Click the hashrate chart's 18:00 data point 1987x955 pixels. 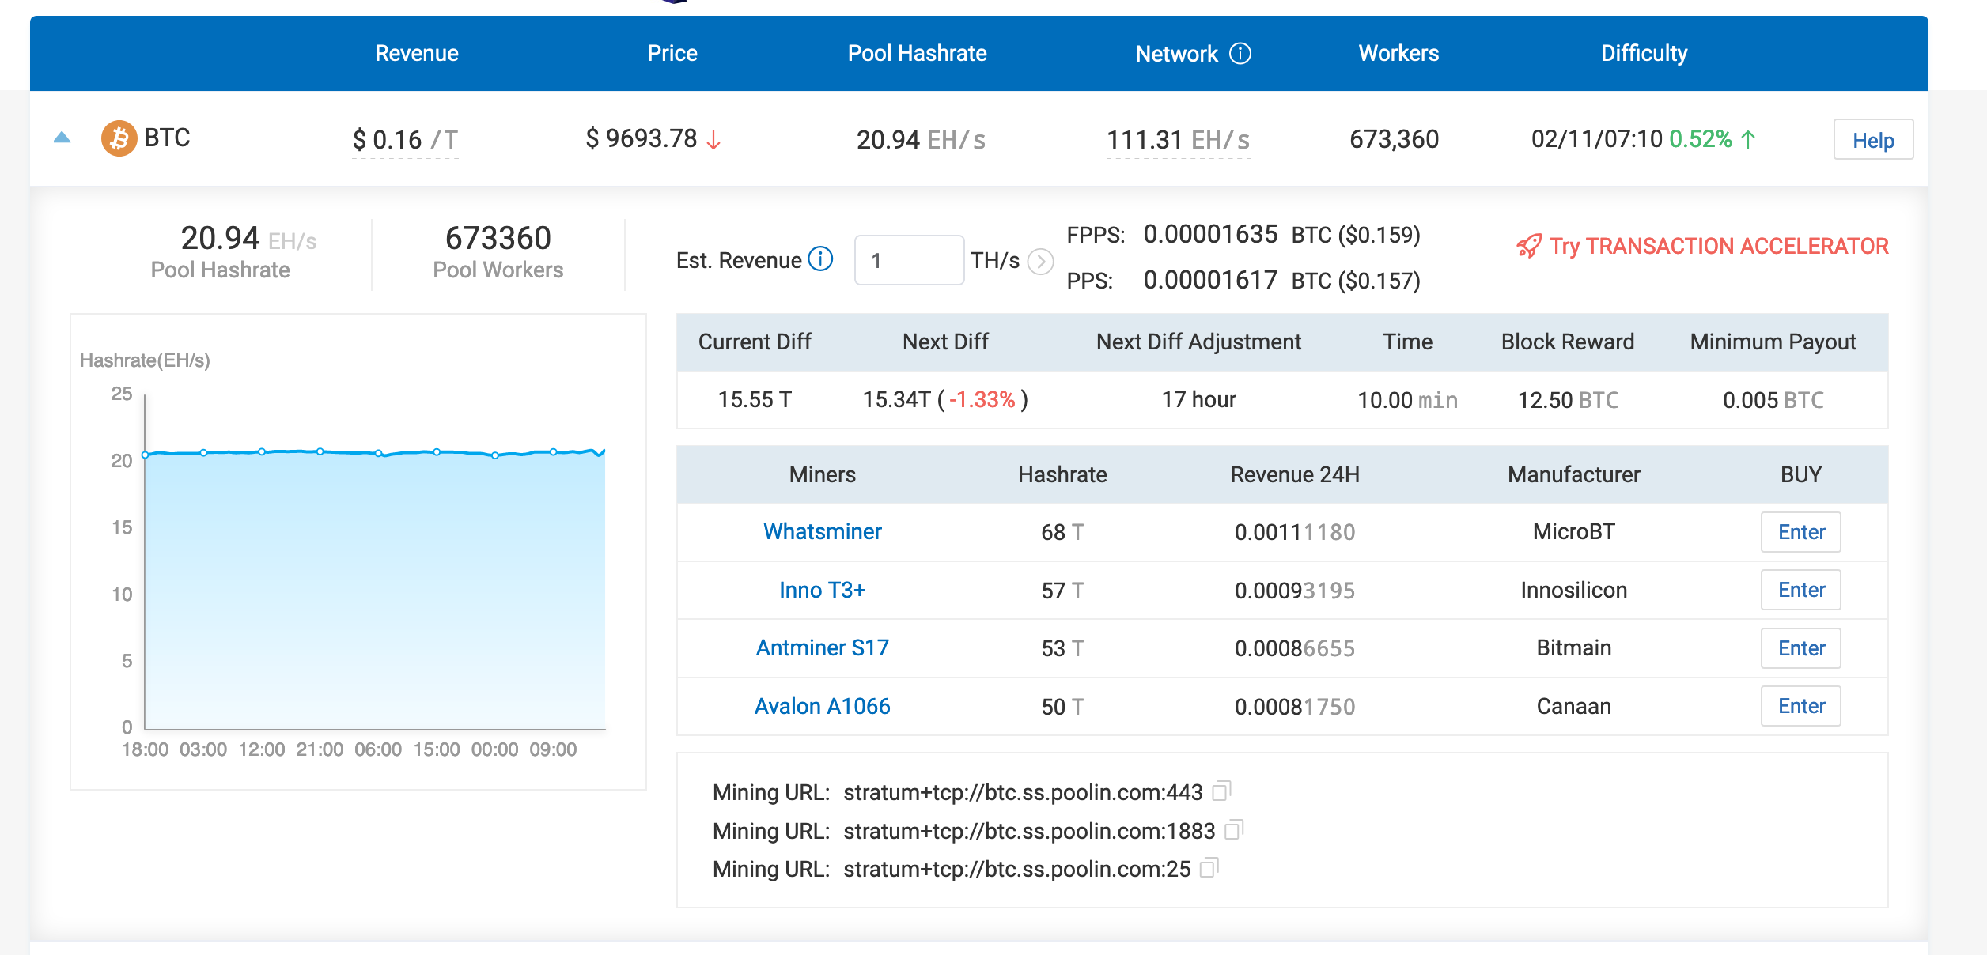click(146, 455)
